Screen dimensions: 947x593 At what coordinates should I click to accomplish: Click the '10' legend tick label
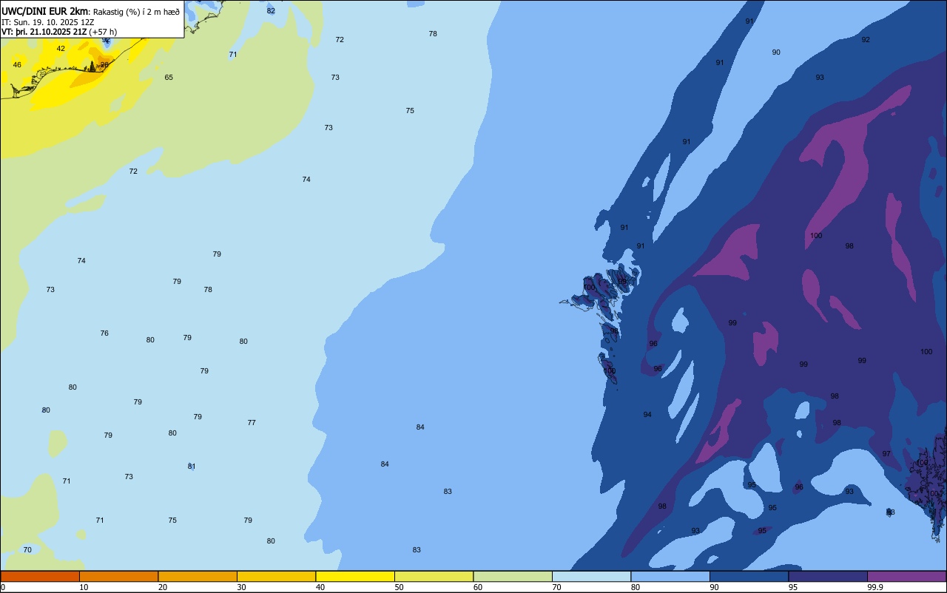(x=84, y=587)
